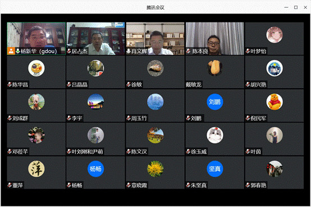Screen dimensions: 311x207
Task: Click the blue 坚真 avatar circle
Action: pos(215,169)
